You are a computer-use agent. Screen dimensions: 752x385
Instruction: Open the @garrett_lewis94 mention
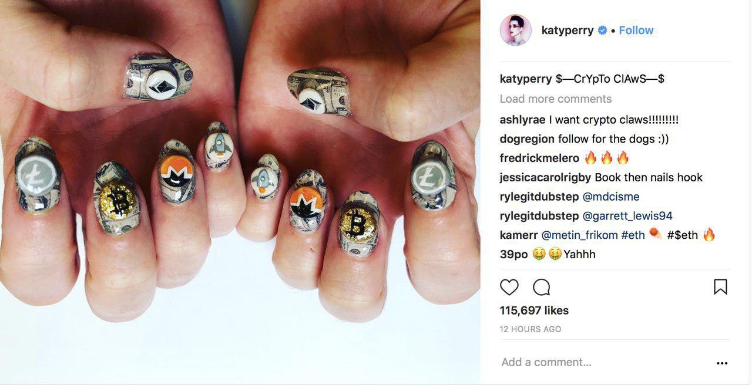627,216
